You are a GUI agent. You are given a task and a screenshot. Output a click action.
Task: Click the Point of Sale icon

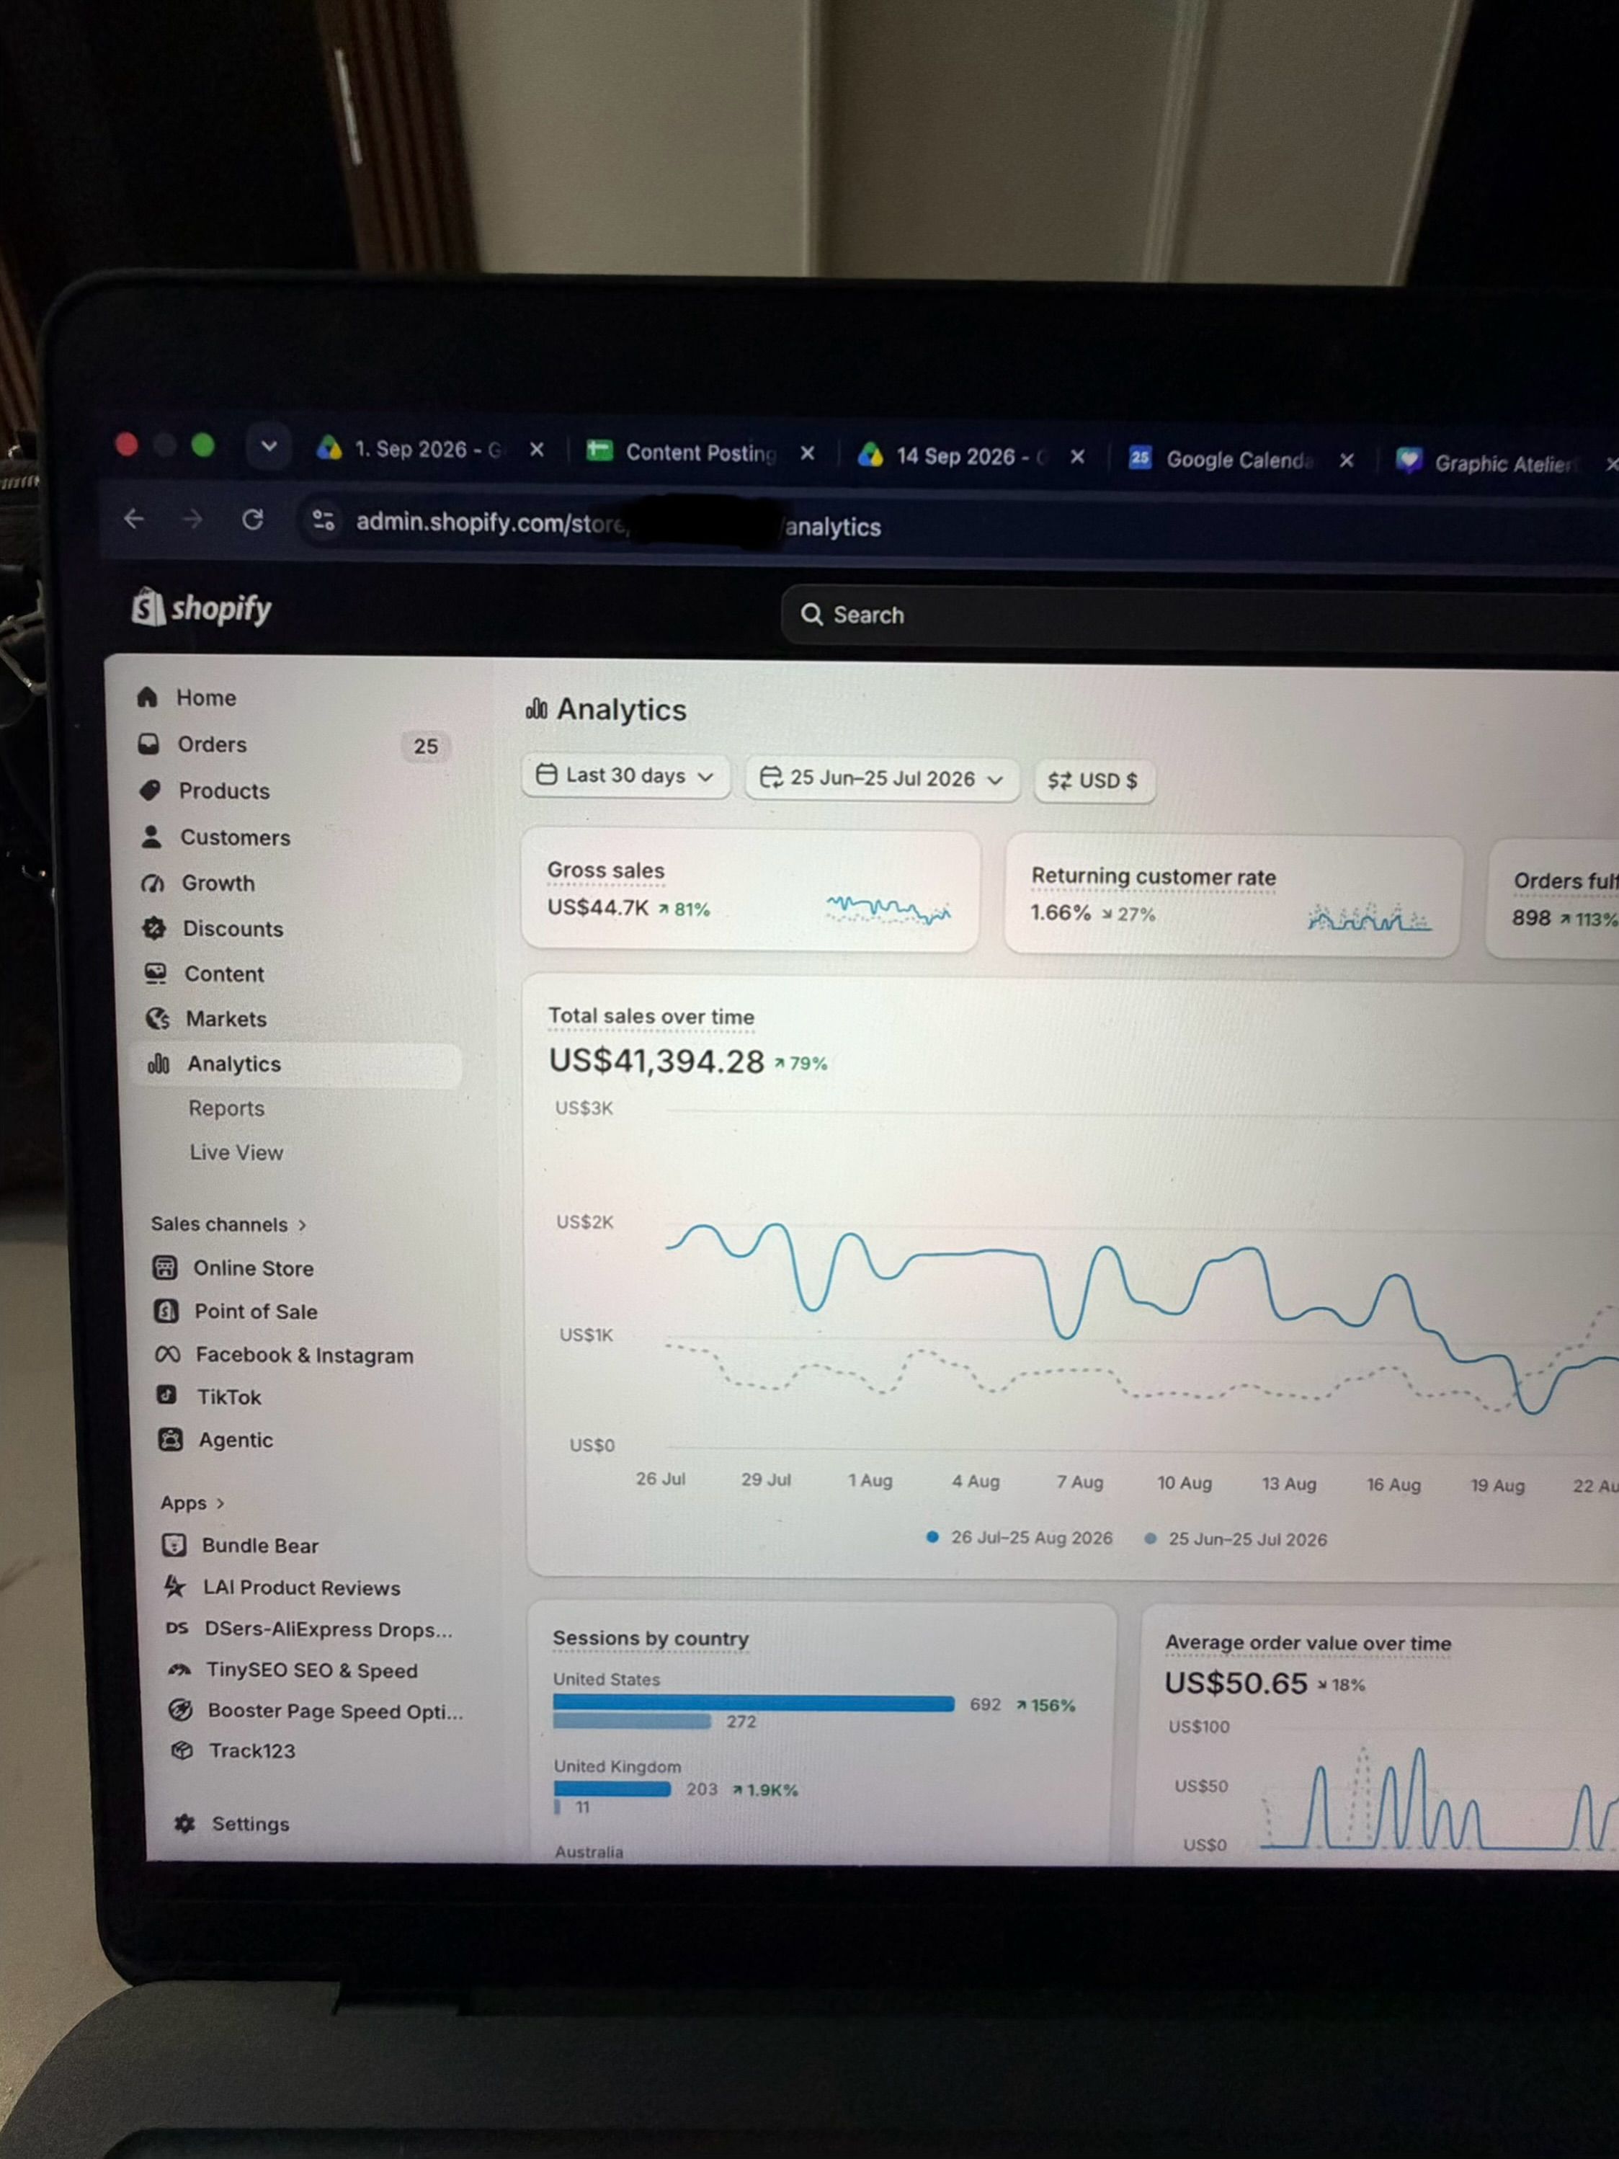coord(166,1310)
